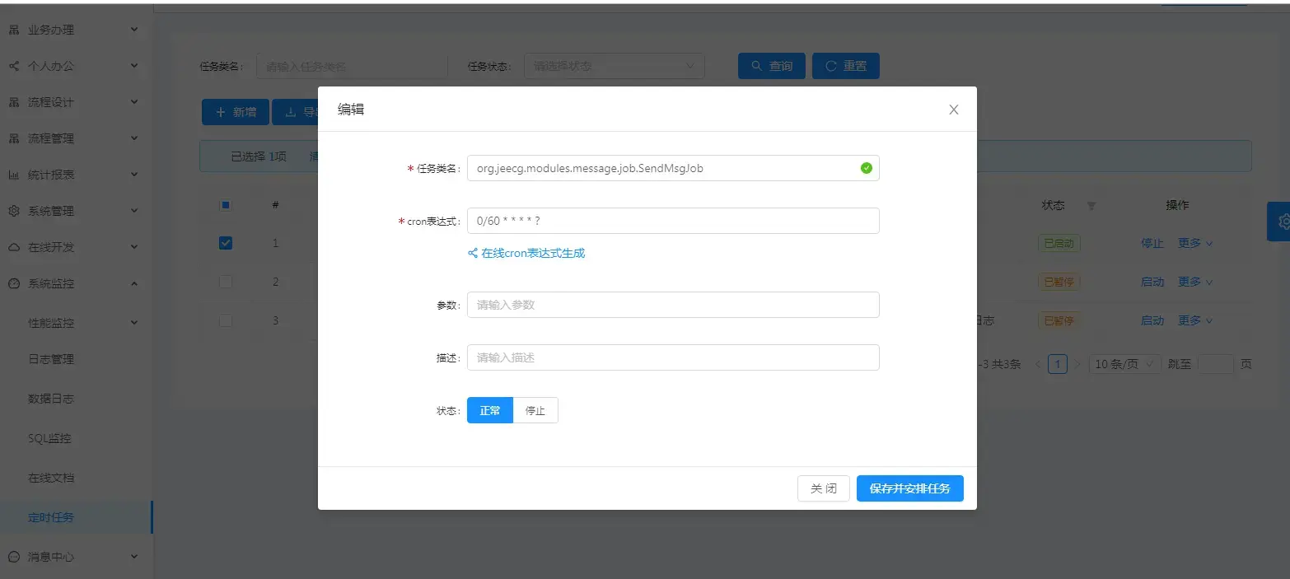Open 更多 dropdown in row 2
Image resolution: width=1290 pixels, height=579 pixels.
coord(1195,282)
